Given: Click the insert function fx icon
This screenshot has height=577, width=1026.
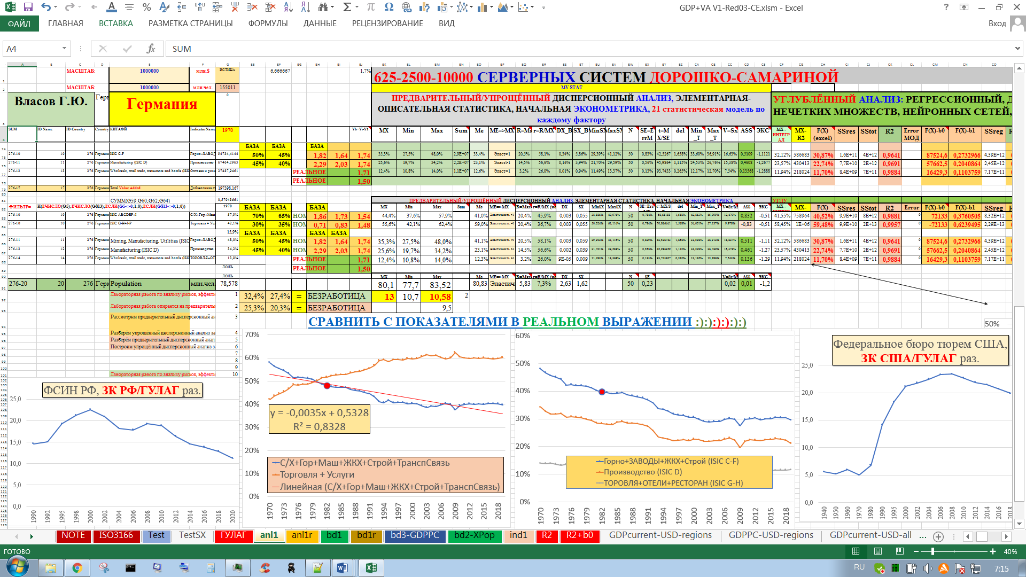Looking at the screenshot, I should [151, 49].
